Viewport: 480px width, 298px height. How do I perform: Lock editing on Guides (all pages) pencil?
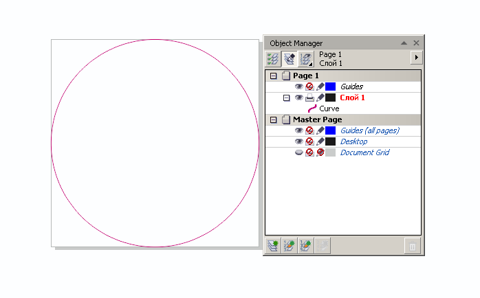click(320, 130)
